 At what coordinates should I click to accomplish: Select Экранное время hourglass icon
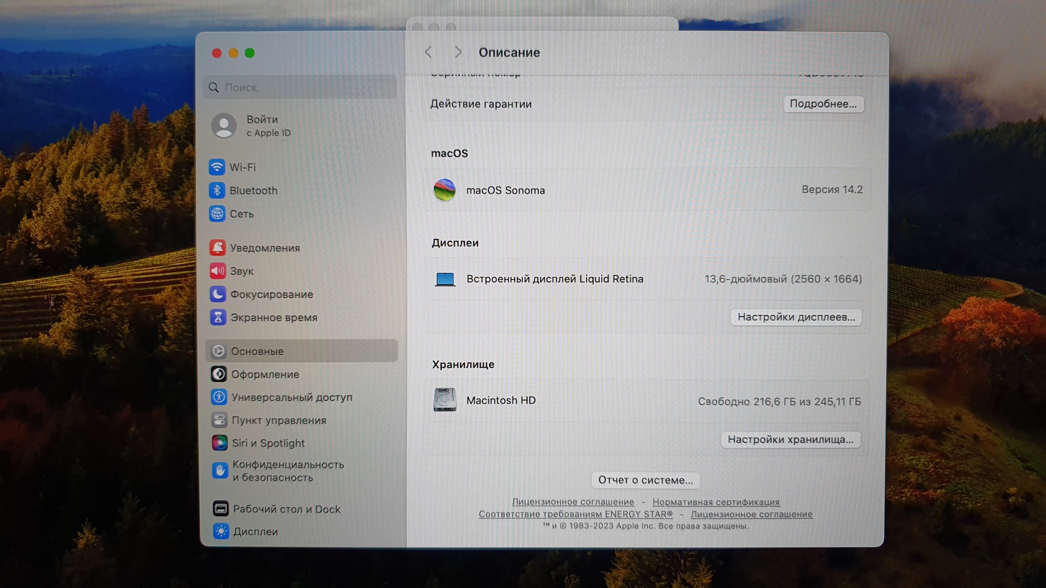[218, 317]
